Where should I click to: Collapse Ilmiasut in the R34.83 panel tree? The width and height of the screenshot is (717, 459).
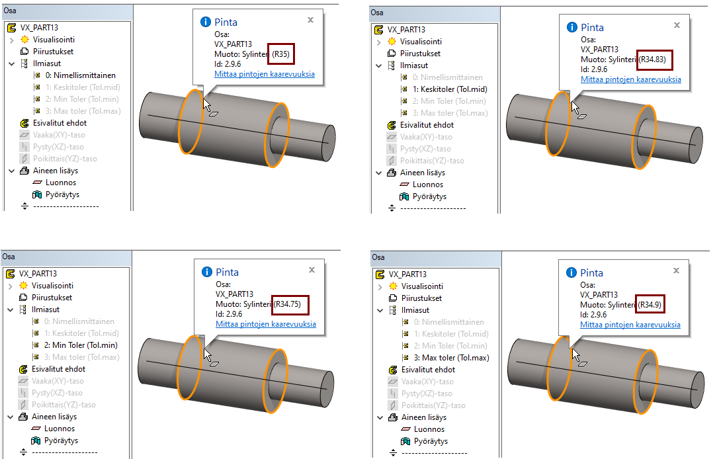378,66
